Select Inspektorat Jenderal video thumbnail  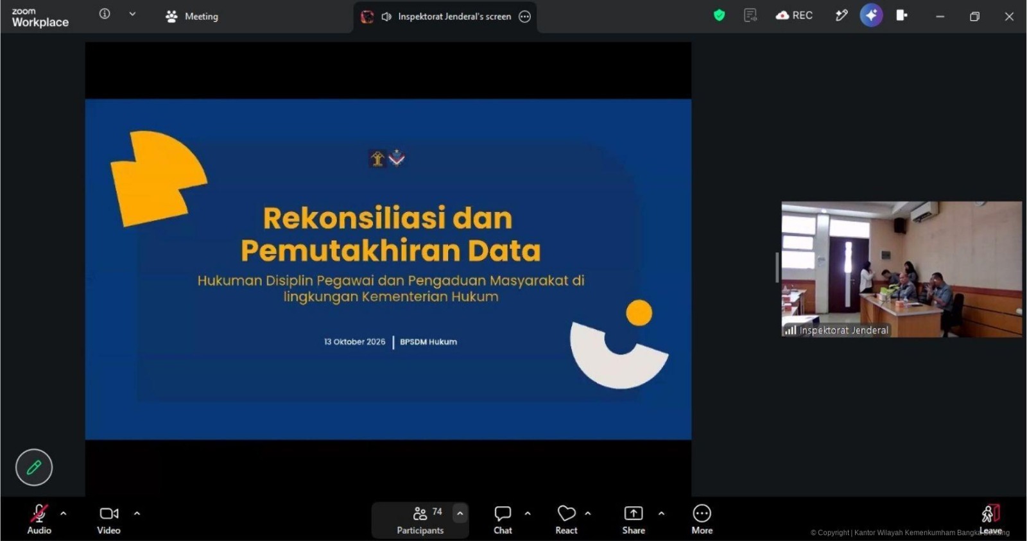pyautogui.click(x=901, y=270)
